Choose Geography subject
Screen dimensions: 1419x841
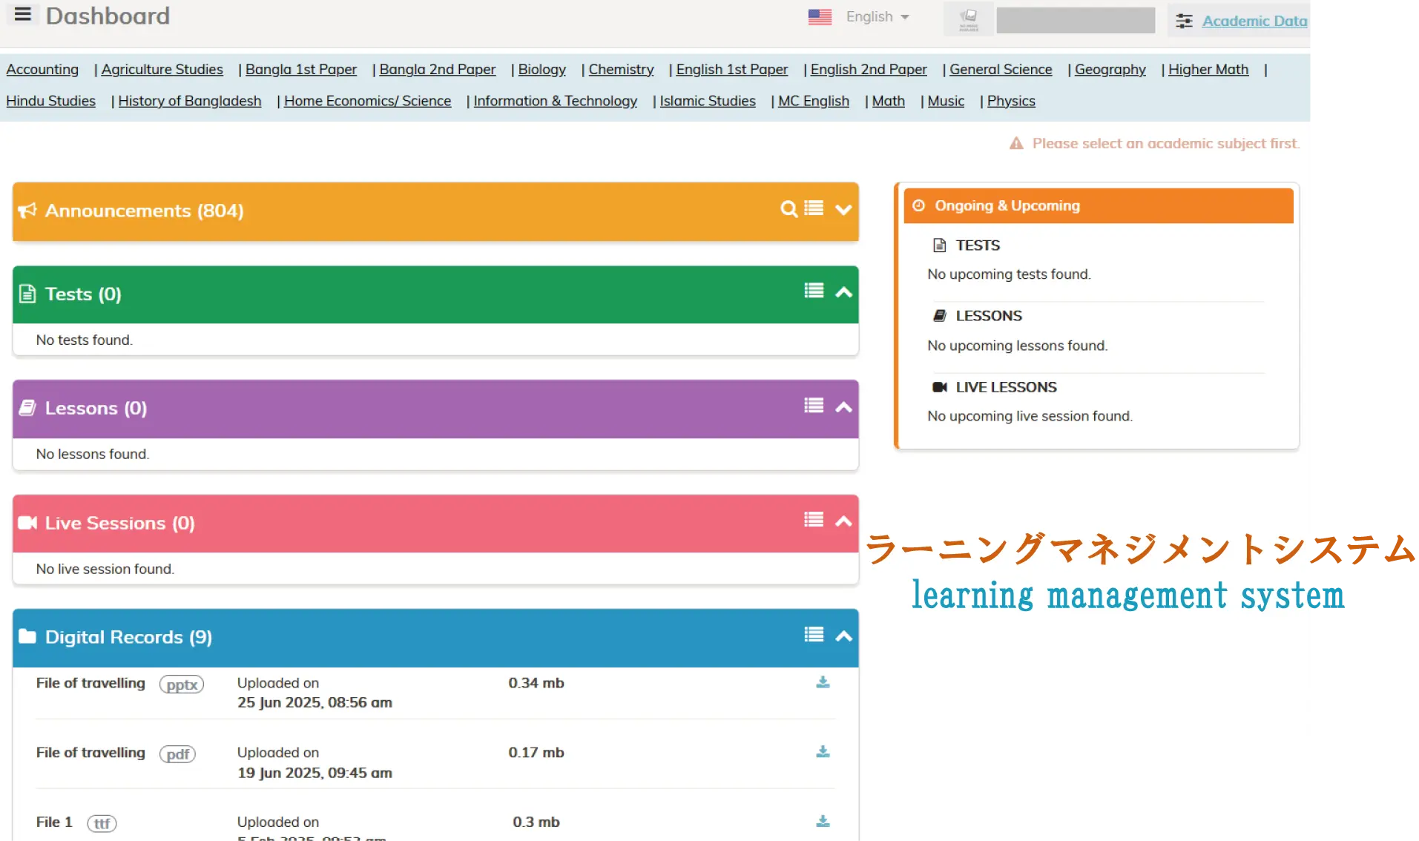(x=1110, y=69)
